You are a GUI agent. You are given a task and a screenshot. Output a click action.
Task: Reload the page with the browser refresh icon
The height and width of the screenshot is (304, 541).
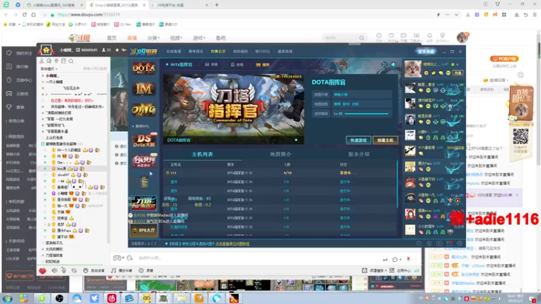click(x=24, y=15)
